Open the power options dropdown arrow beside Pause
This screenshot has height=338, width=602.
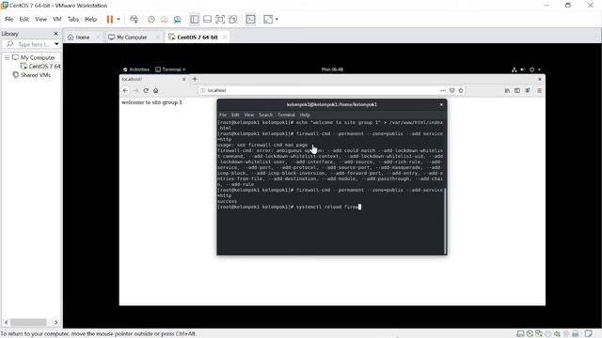pos(119,19)
